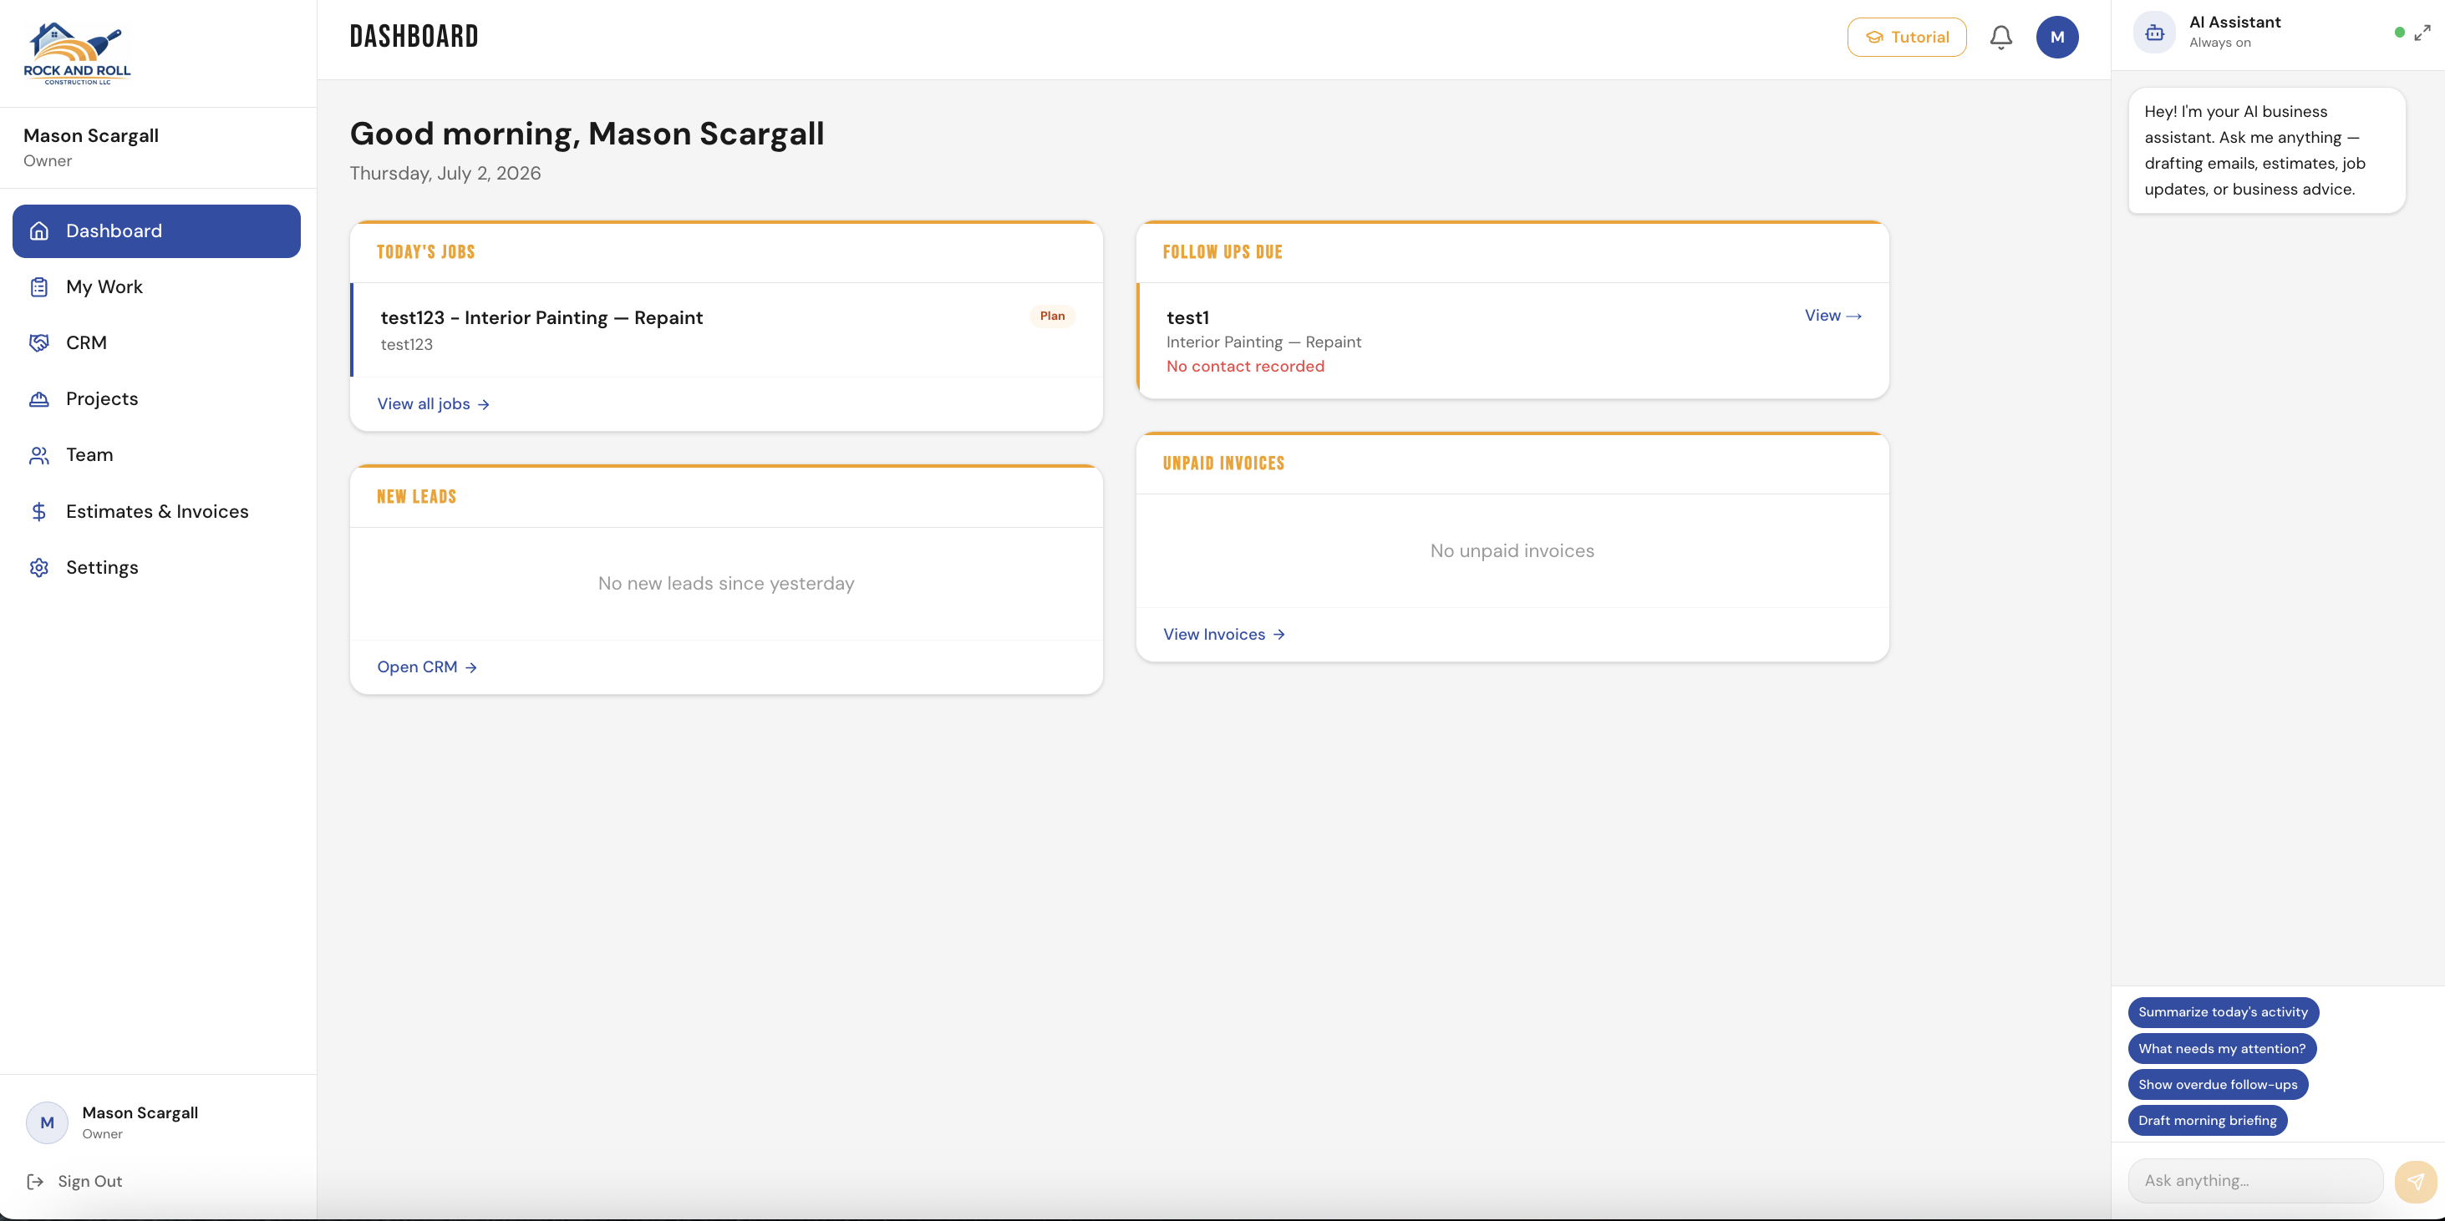The height and width of the screenshot is (1221, 2445).
Task: Click the Rock and Roll Construction logo
Action: point(77,54)
